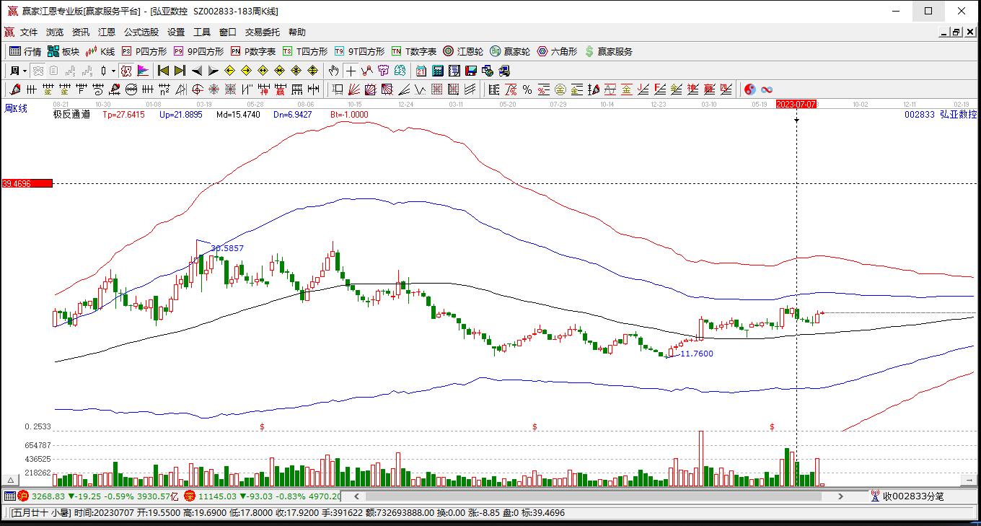Image resolution: width=981 pixels, height=526 pixels.
Task: Step chart right with black arrow
Action: [x=214, y=71]
